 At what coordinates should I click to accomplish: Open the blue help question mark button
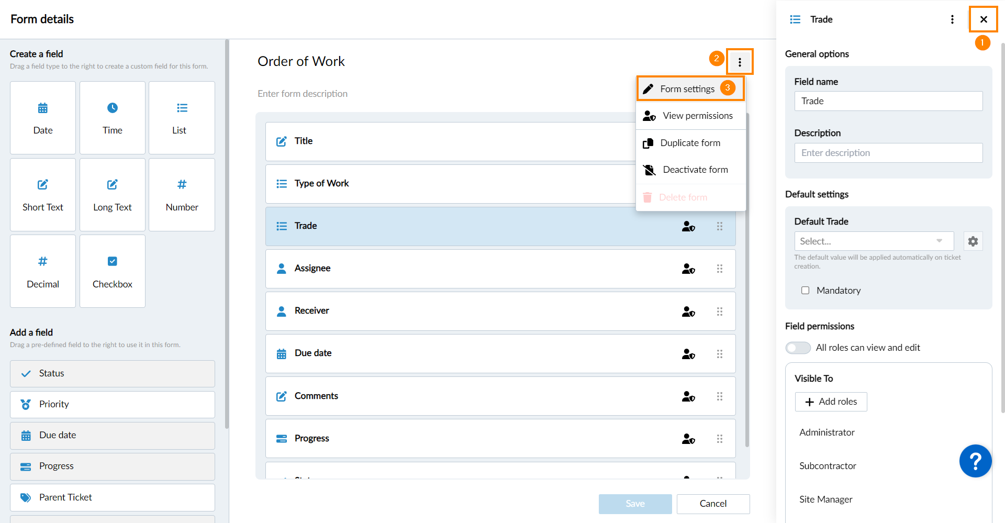click(x=975, y=461)
